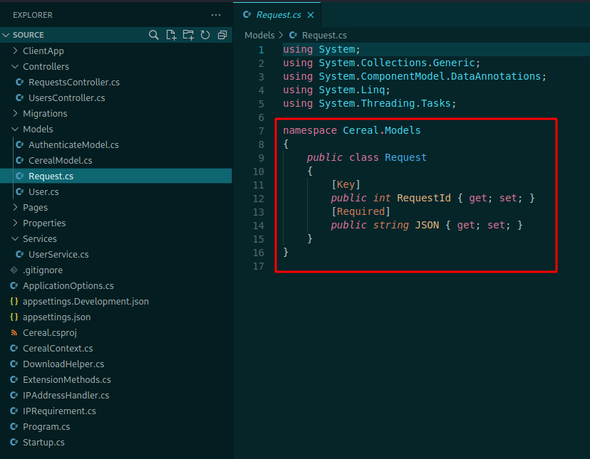The image size is (590, 459).
Task: Open Startup.cs file
Action: pyautogui.click(x=116, y=443)
